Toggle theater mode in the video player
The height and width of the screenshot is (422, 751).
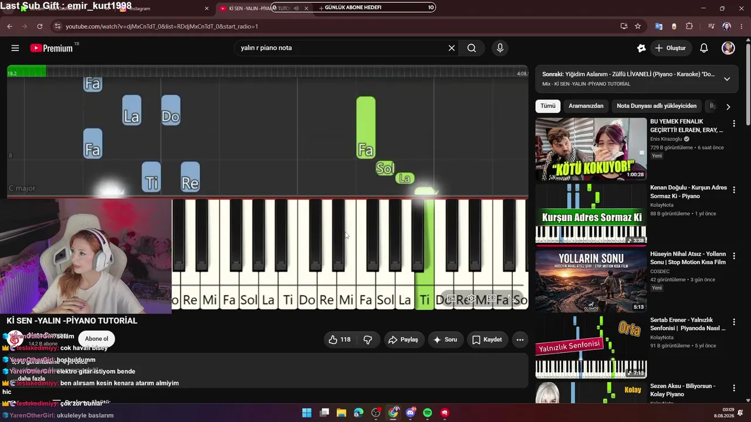click(x=492, y=299)
